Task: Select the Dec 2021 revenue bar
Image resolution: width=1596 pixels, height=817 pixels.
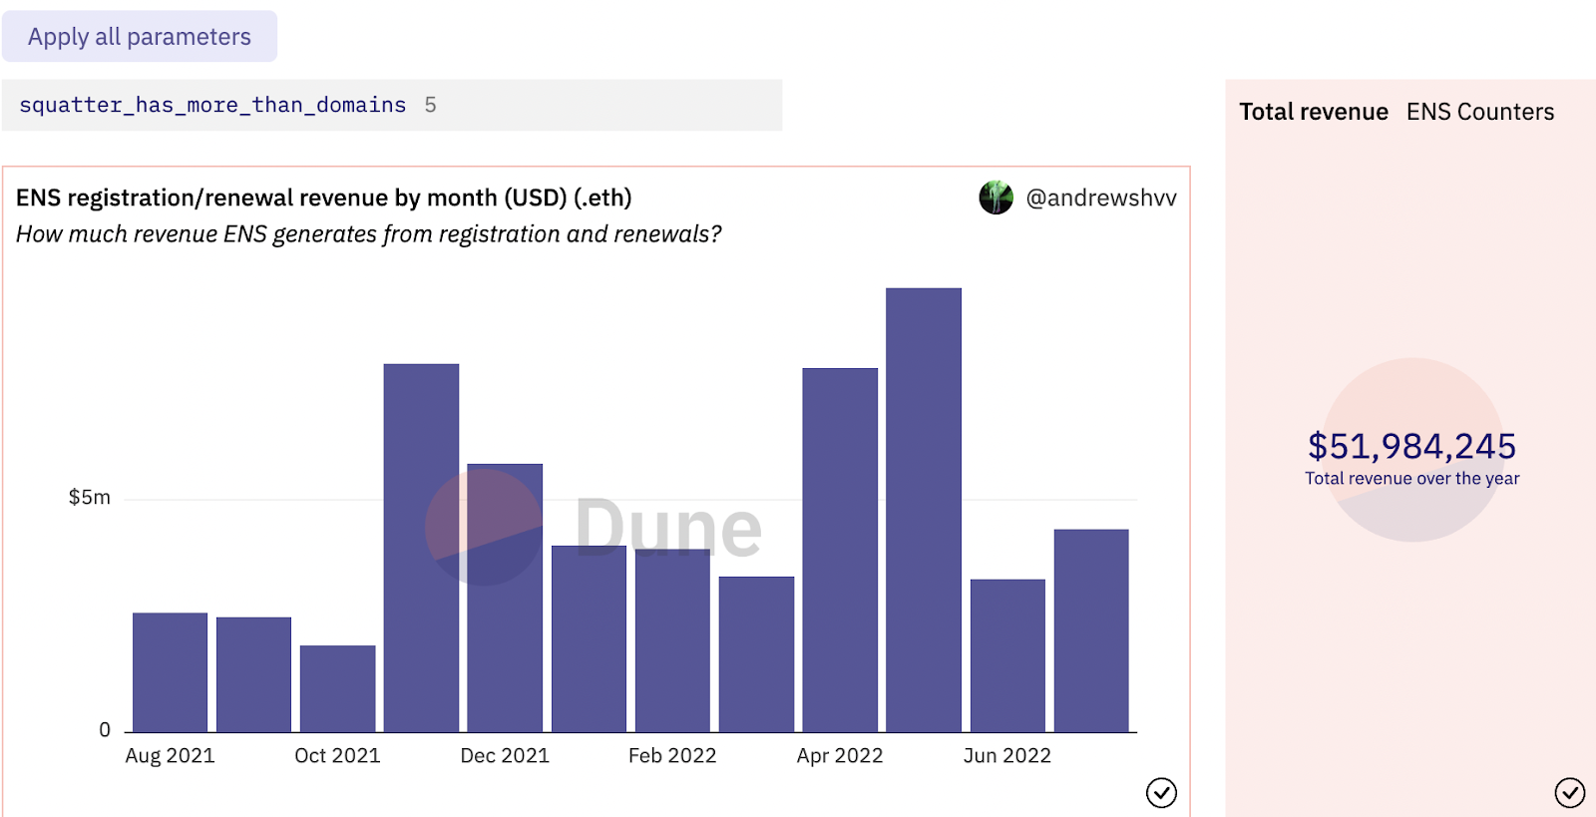Action: 505,599
